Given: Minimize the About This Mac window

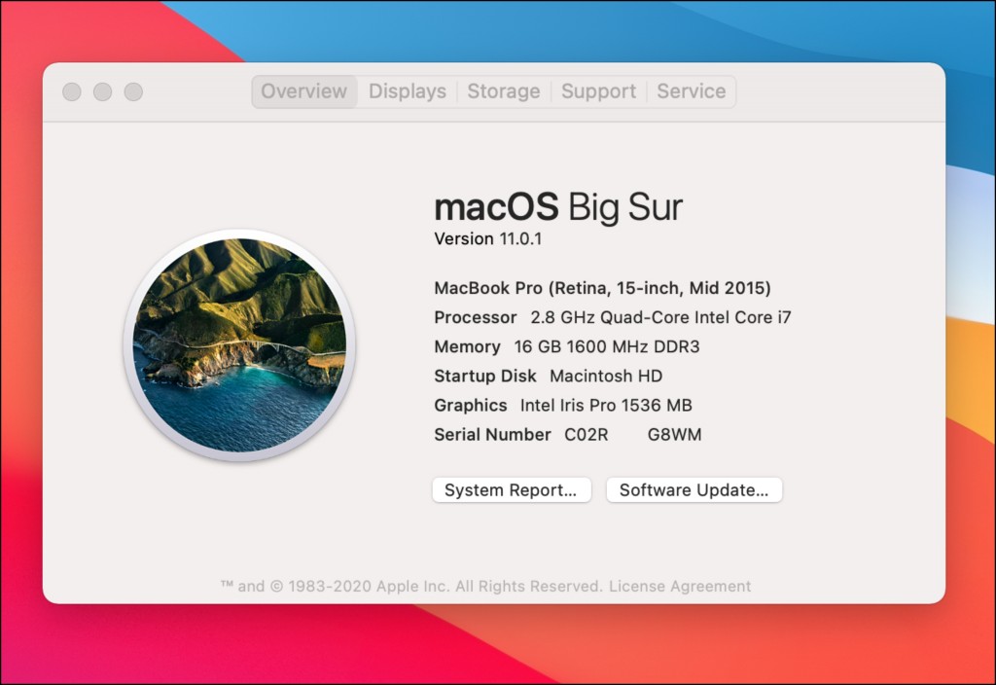Looking at the screenshot, I should click(x=102, y=92).
